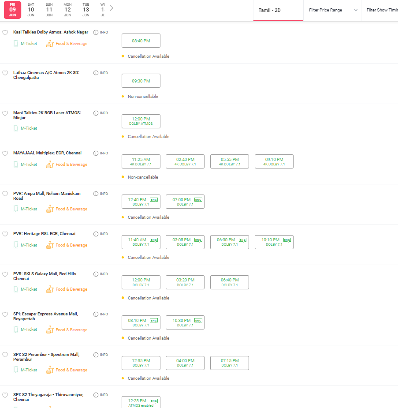Select the Tamil - 2D tab
The image size is (398, 408).
pyautogui.click(x=278, y=11)
